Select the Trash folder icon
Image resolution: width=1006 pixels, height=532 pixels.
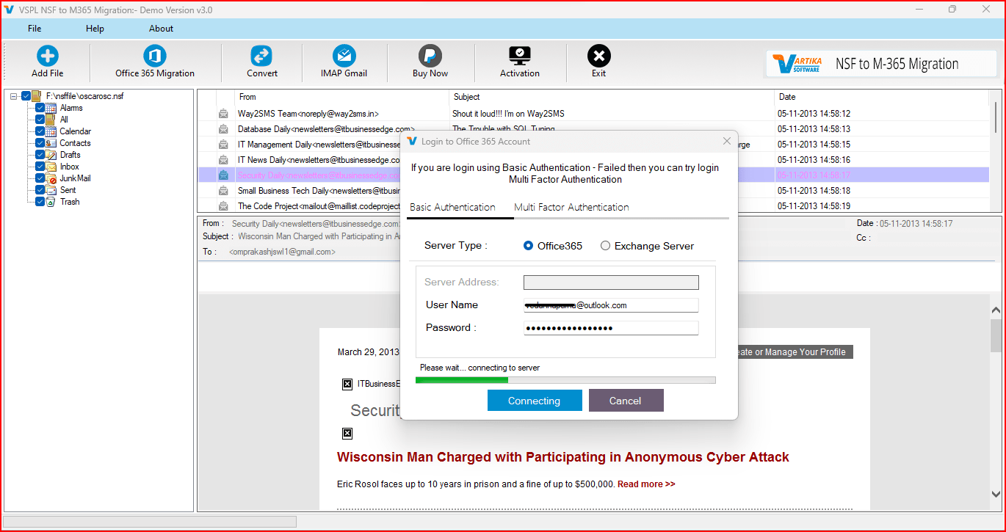[51, 202]
